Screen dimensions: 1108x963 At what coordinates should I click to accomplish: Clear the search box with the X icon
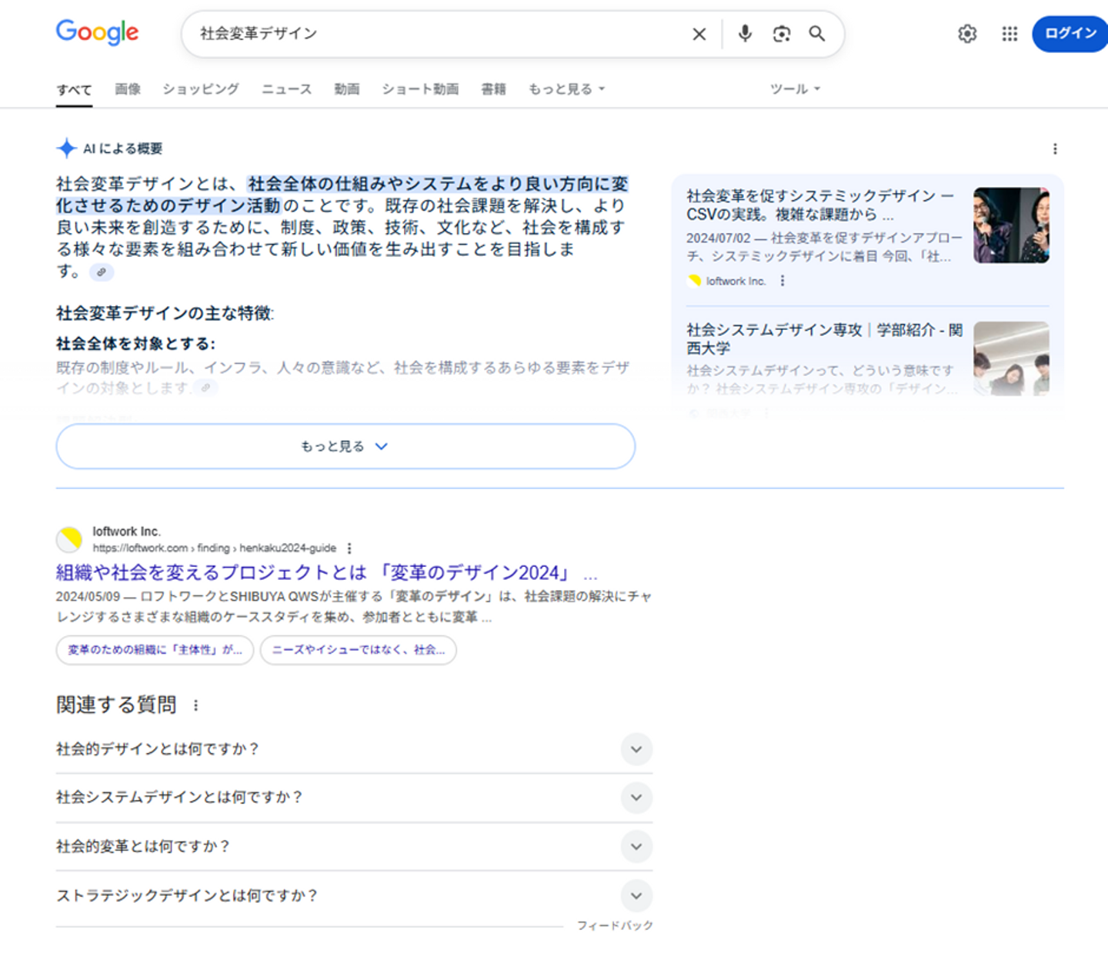[699, 34]
